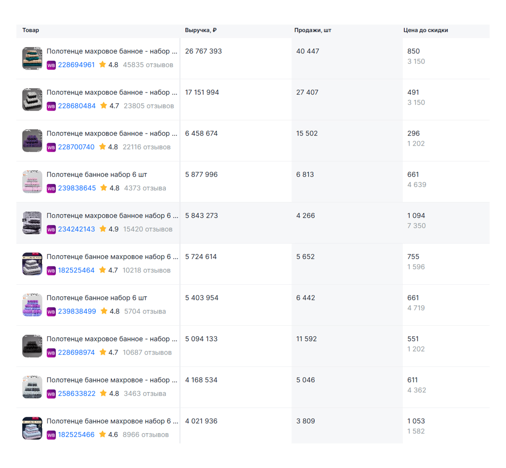Open black towel thumbnail for 228698974
The height and width of the screenshot is (468, 506).
(32, 346)
